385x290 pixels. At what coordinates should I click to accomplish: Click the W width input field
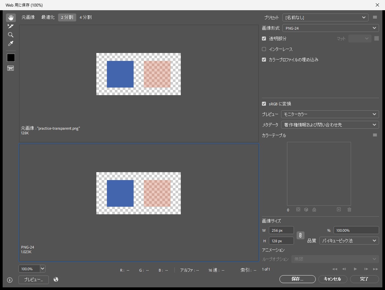(x=281, y=230)
